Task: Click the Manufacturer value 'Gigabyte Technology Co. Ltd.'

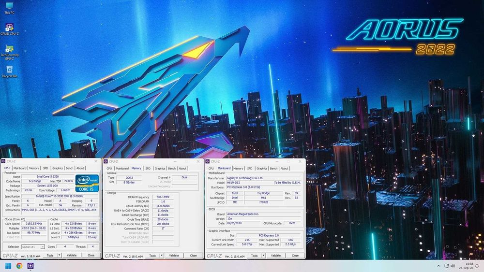Action: [x=263, y=178]
